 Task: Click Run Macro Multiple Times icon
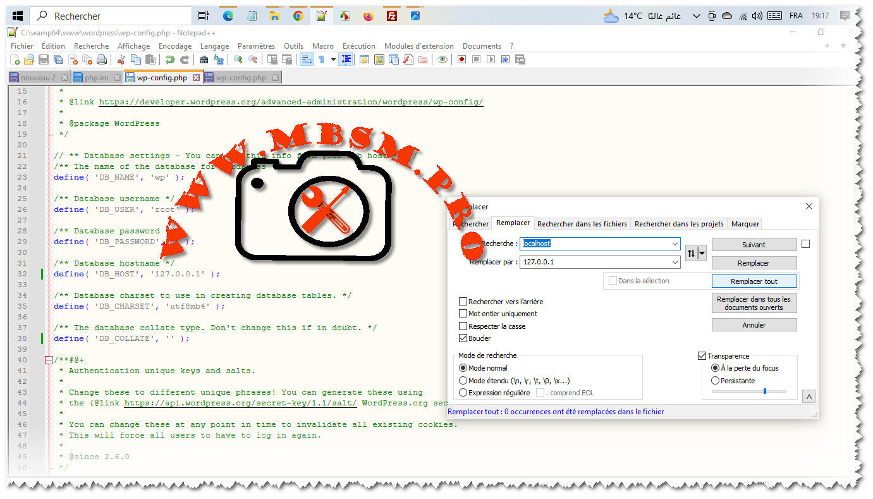[505, 59]
